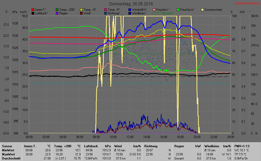Click the red Innen-T. legend swatch
The image size is (261, 161).
tap(33, 10)
